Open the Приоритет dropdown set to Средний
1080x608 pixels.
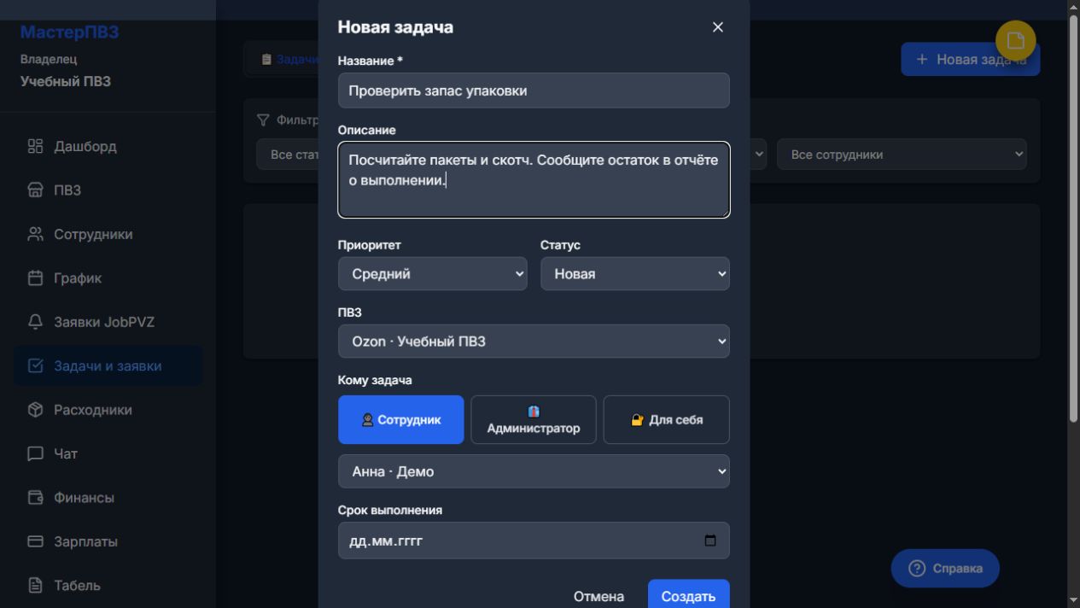click(433, 274)
